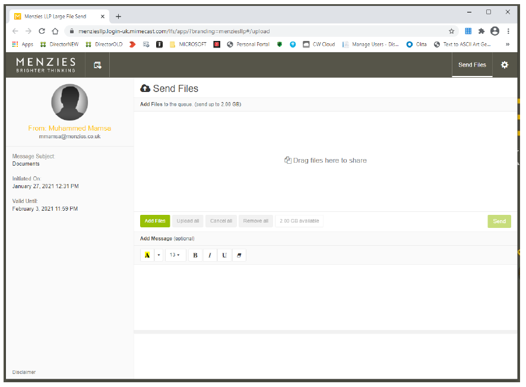Switch to the Send Files tab
The height and width of the screenshot is (387, 526).
coord(472,65)
